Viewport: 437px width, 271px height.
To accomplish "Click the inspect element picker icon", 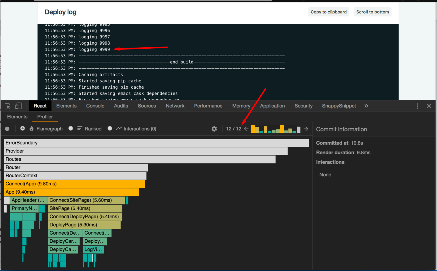I will (7, 106).
